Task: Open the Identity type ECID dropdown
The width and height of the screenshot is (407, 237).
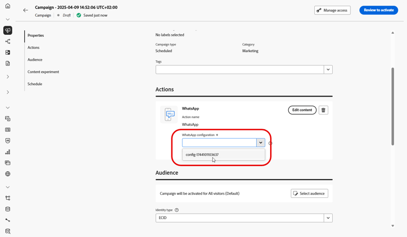Action: [x=244, y=218]
